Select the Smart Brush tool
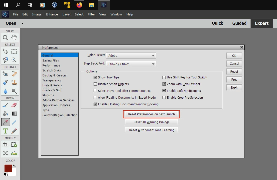Viewport: 277px width, 180px height. [x=5, y=82]
